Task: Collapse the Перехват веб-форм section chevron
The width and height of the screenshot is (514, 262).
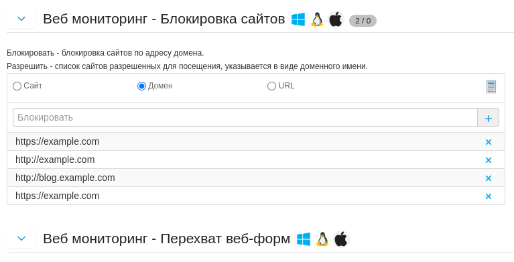Action: click(x=21, y=239)
